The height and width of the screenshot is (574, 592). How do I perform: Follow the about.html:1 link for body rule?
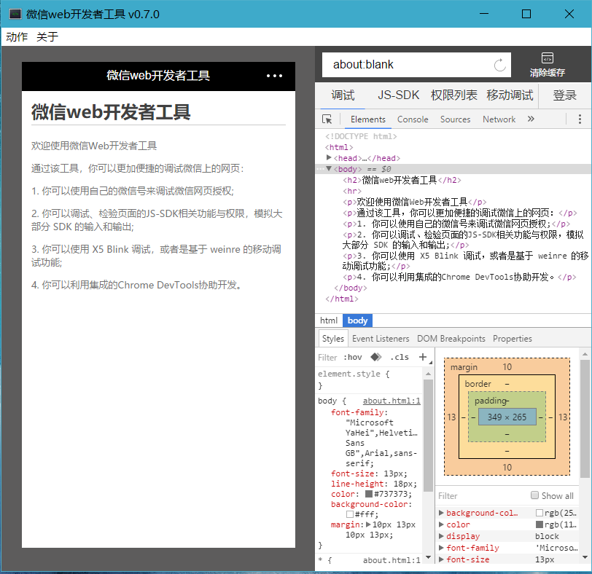tap(392, 401)
